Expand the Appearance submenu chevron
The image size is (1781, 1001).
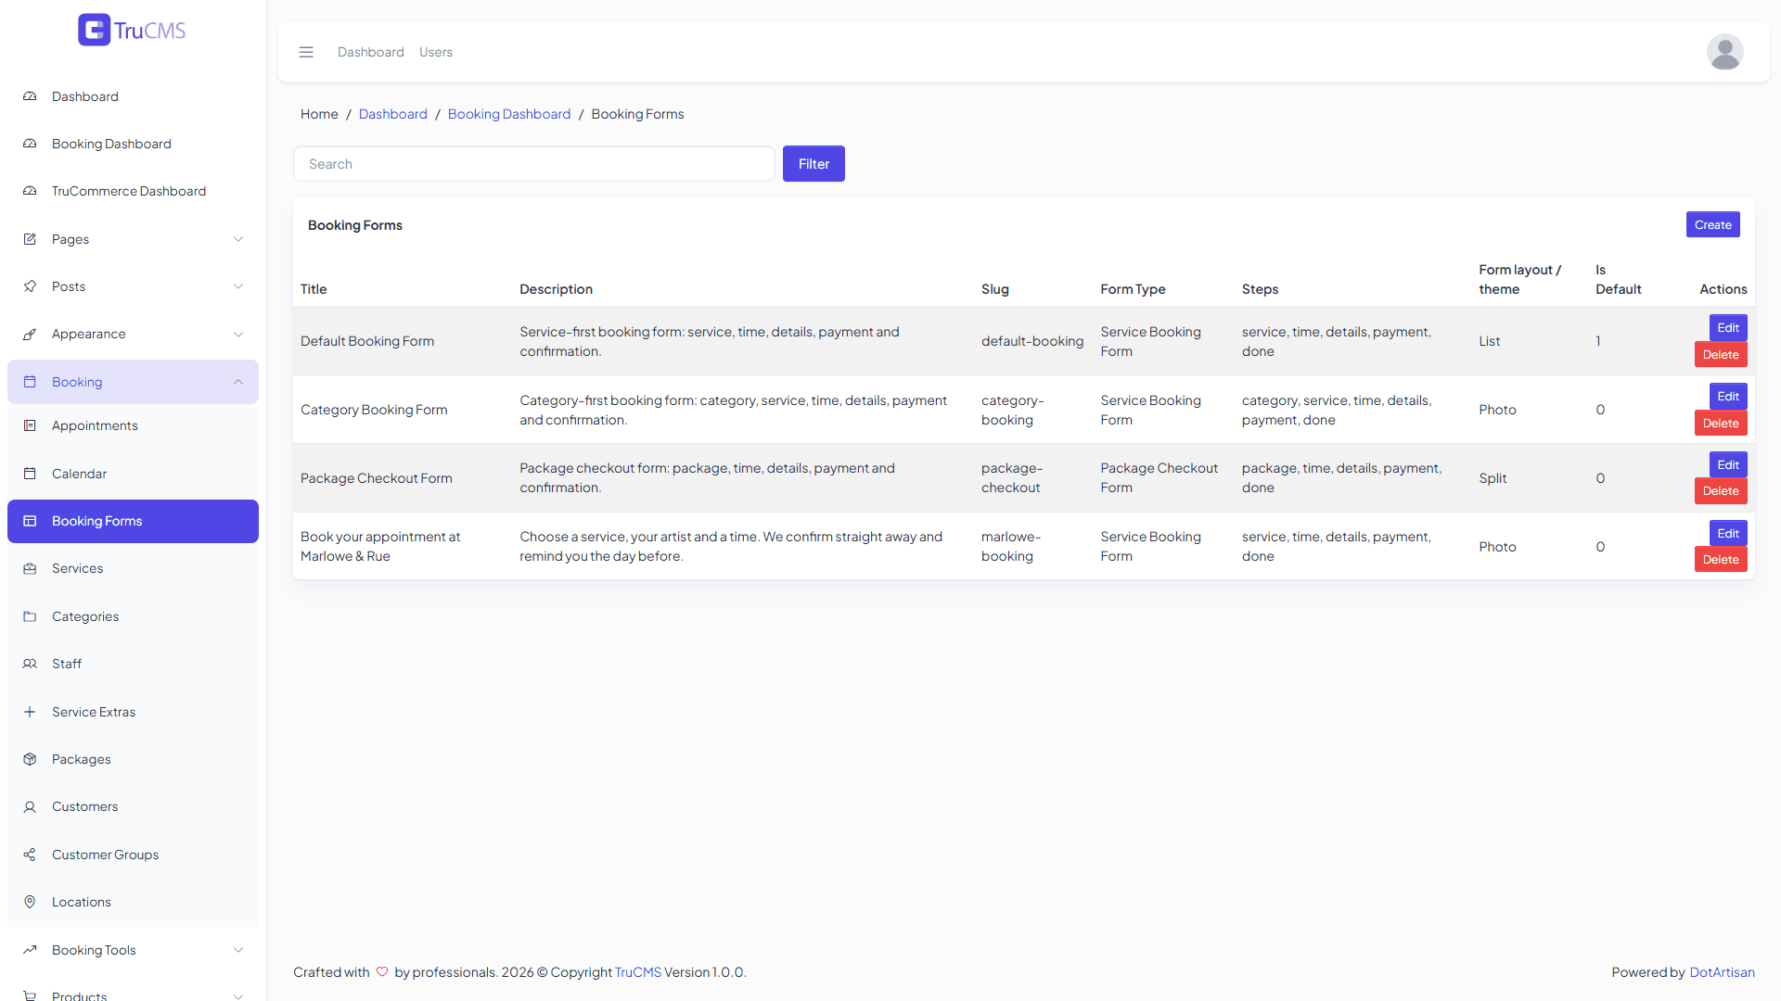click(x=238, y=334)
